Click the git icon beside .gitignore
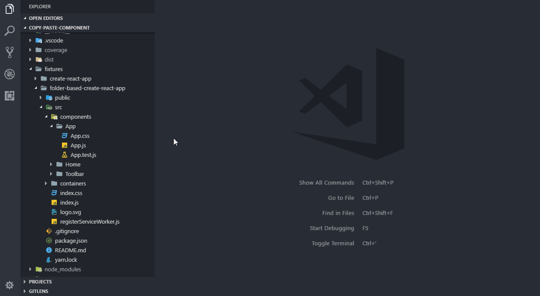This screenshot has width=540, height=296. [49, 231]
